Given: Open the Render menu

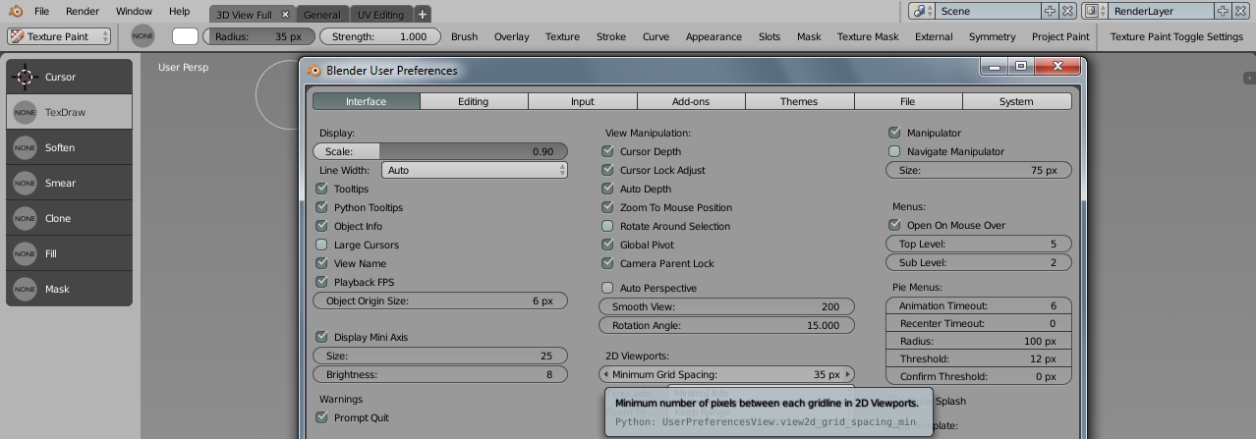Looking at the screenshot, I should [83, 12].
